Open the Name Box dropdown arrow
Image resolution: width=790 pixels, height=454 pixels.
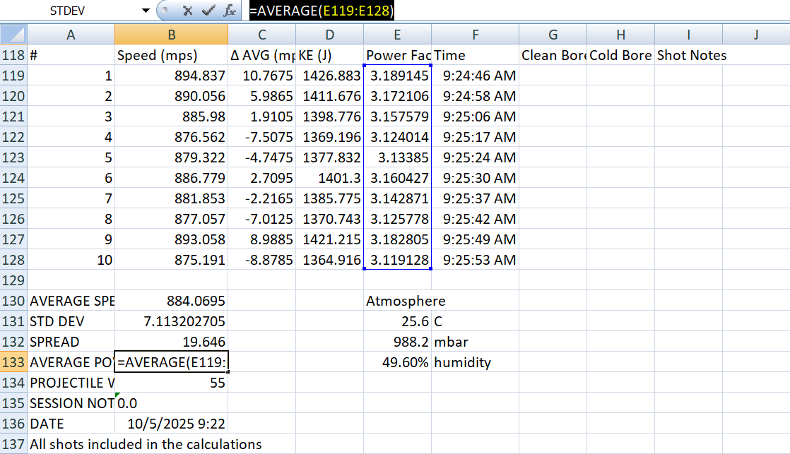pos(146,11)
